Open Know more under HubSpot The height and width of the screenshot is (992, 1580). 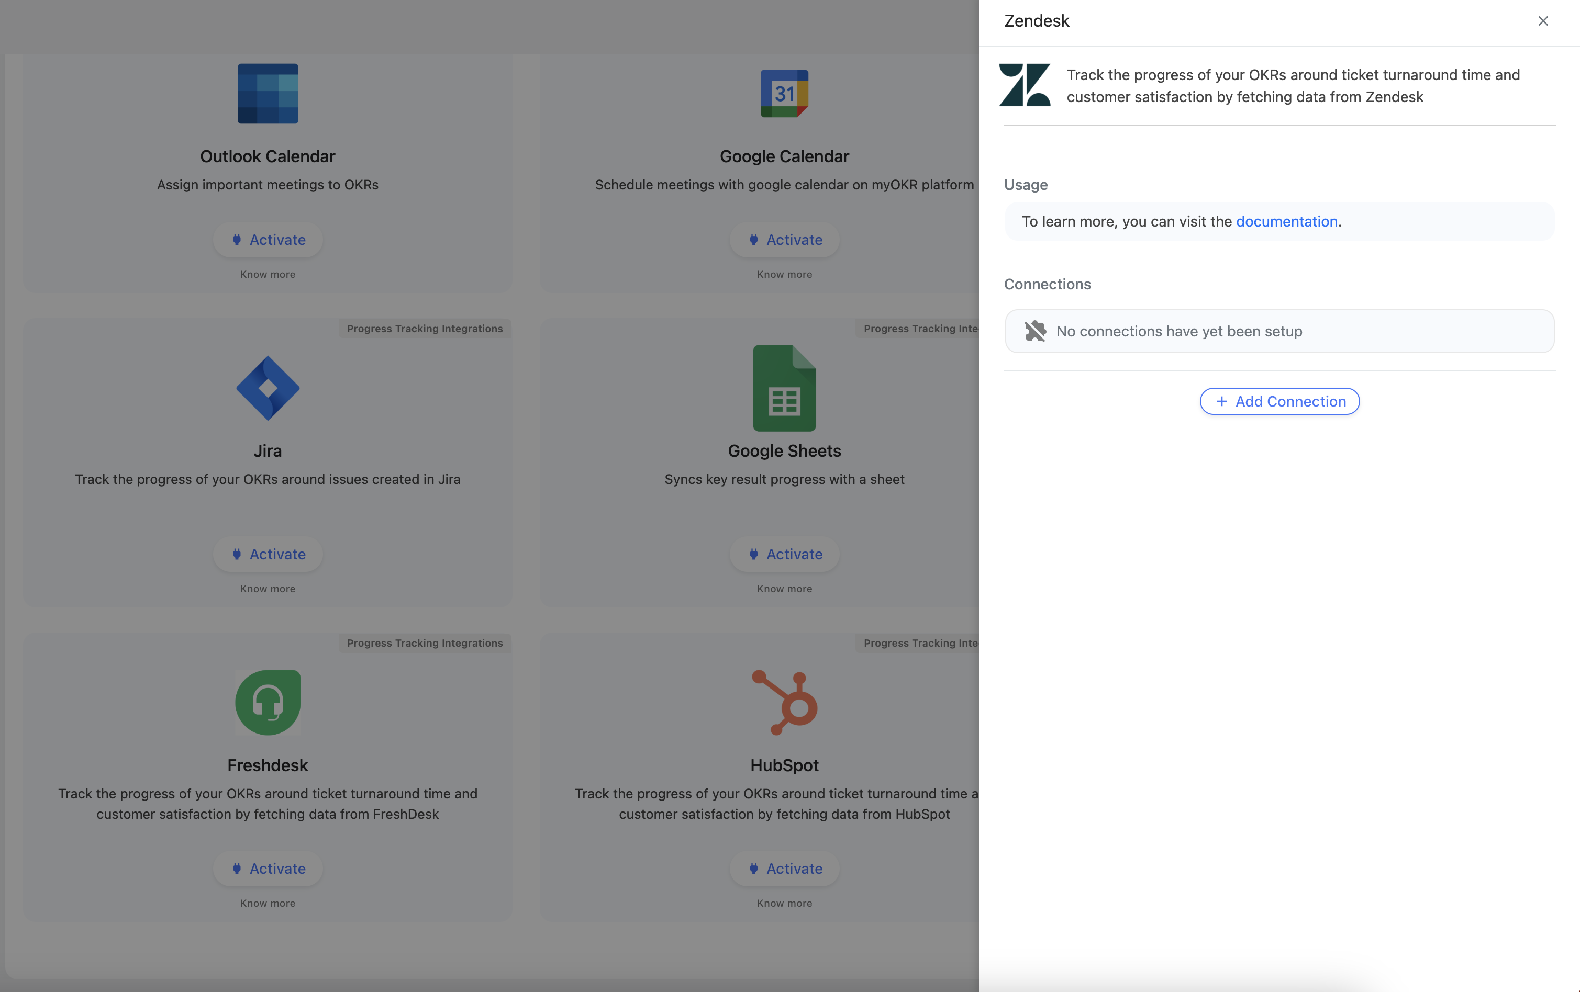click(784, 903)
